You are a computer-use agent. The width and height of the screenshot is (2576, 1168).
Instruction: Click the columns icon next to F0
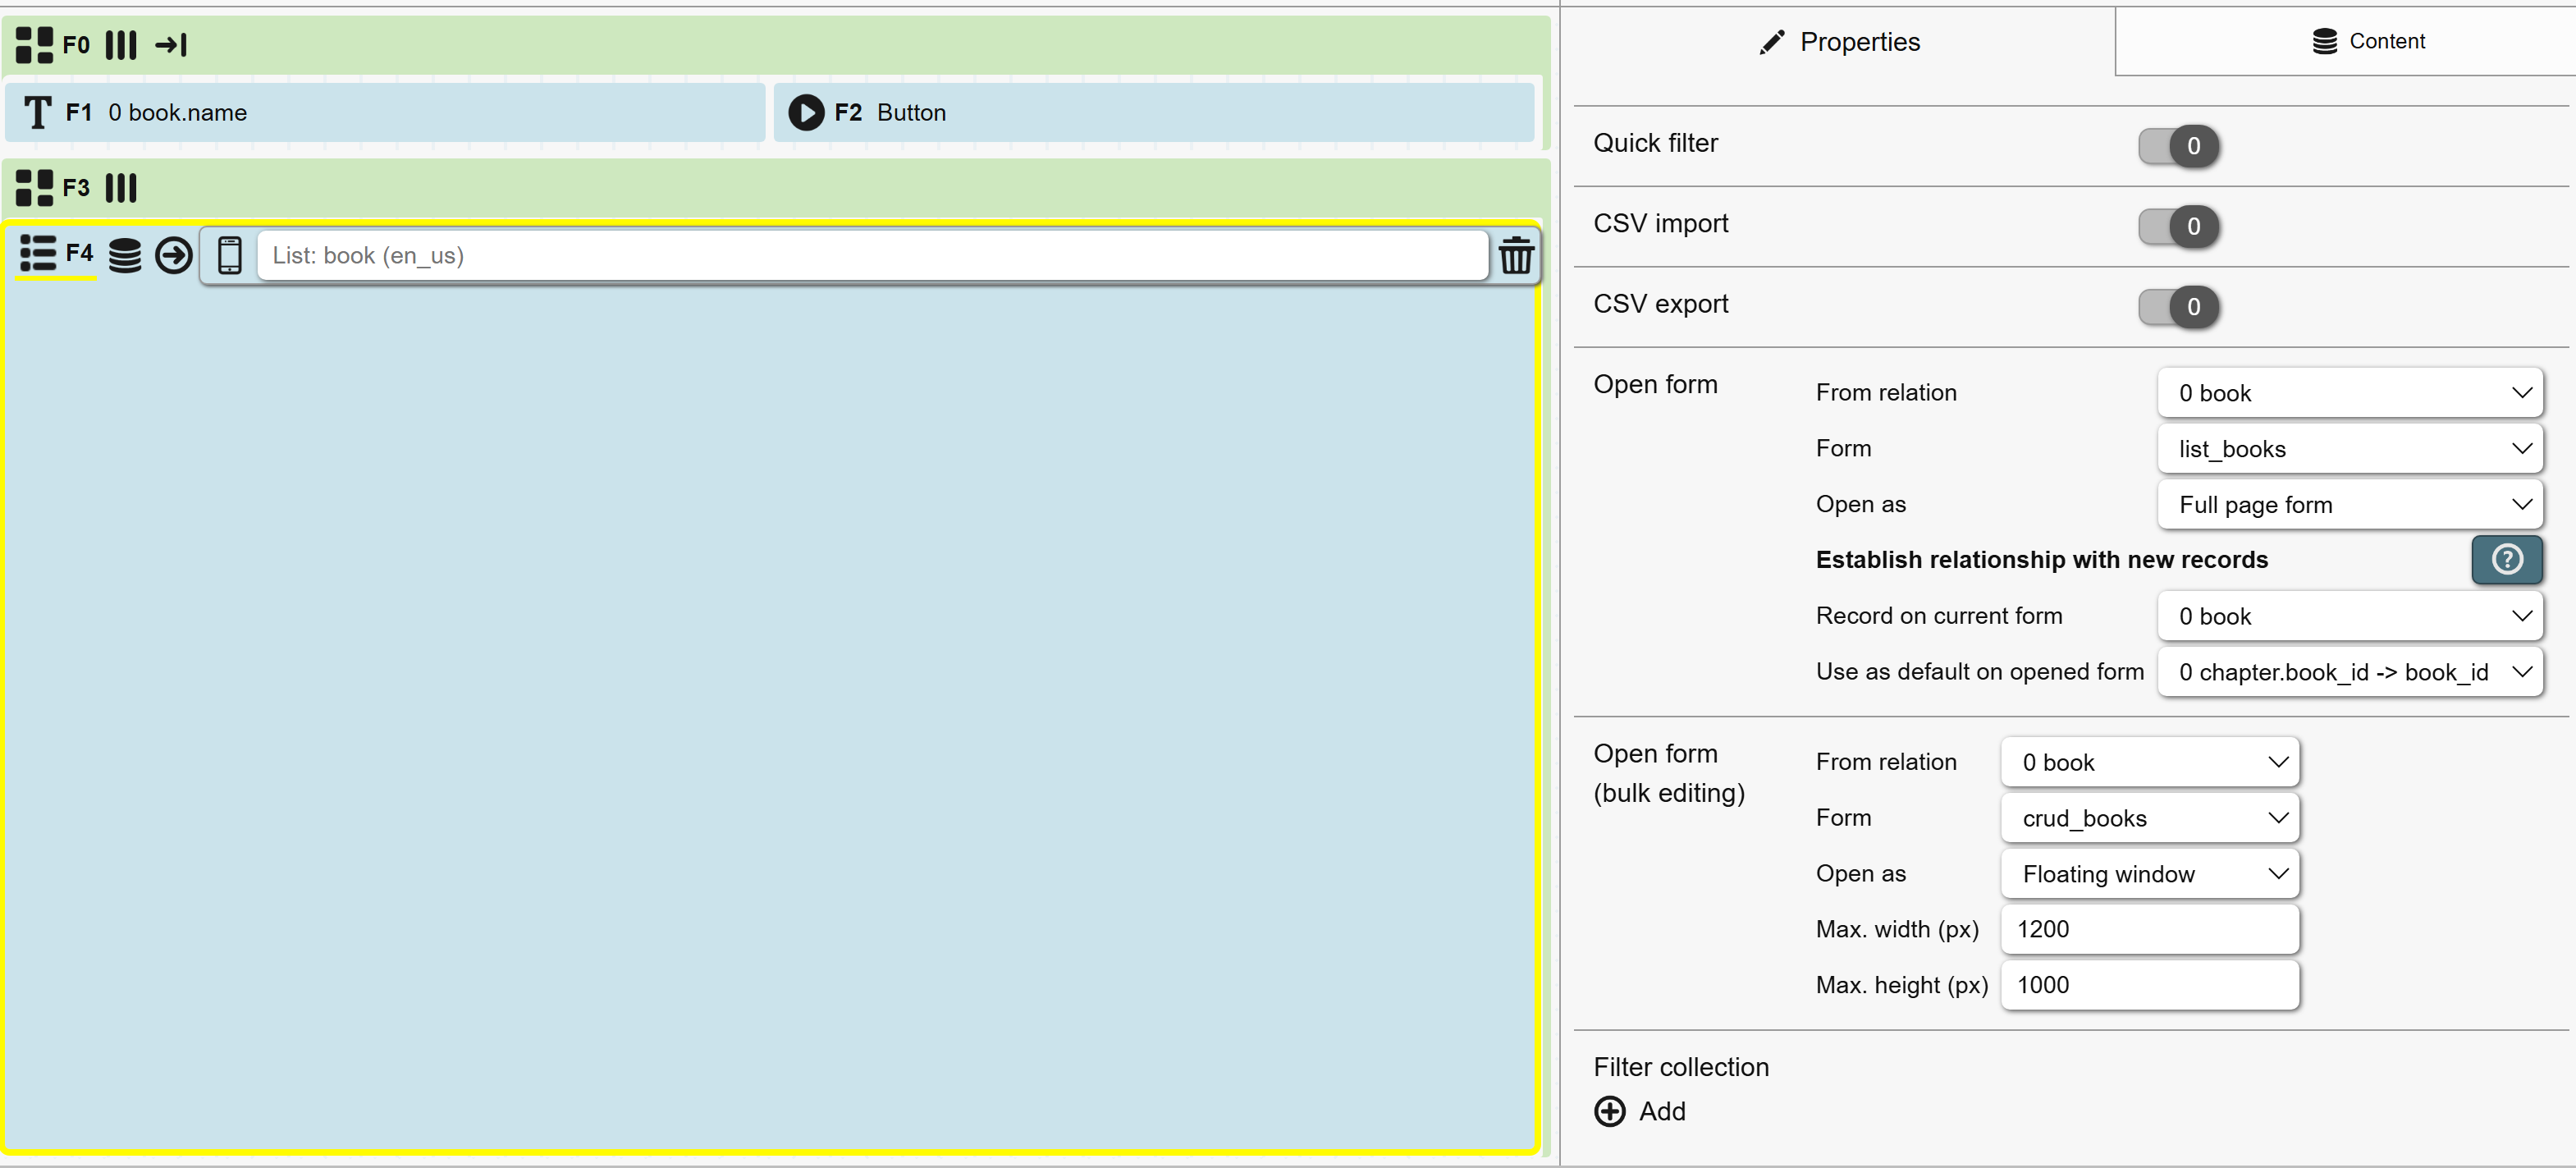pos(121,45)
